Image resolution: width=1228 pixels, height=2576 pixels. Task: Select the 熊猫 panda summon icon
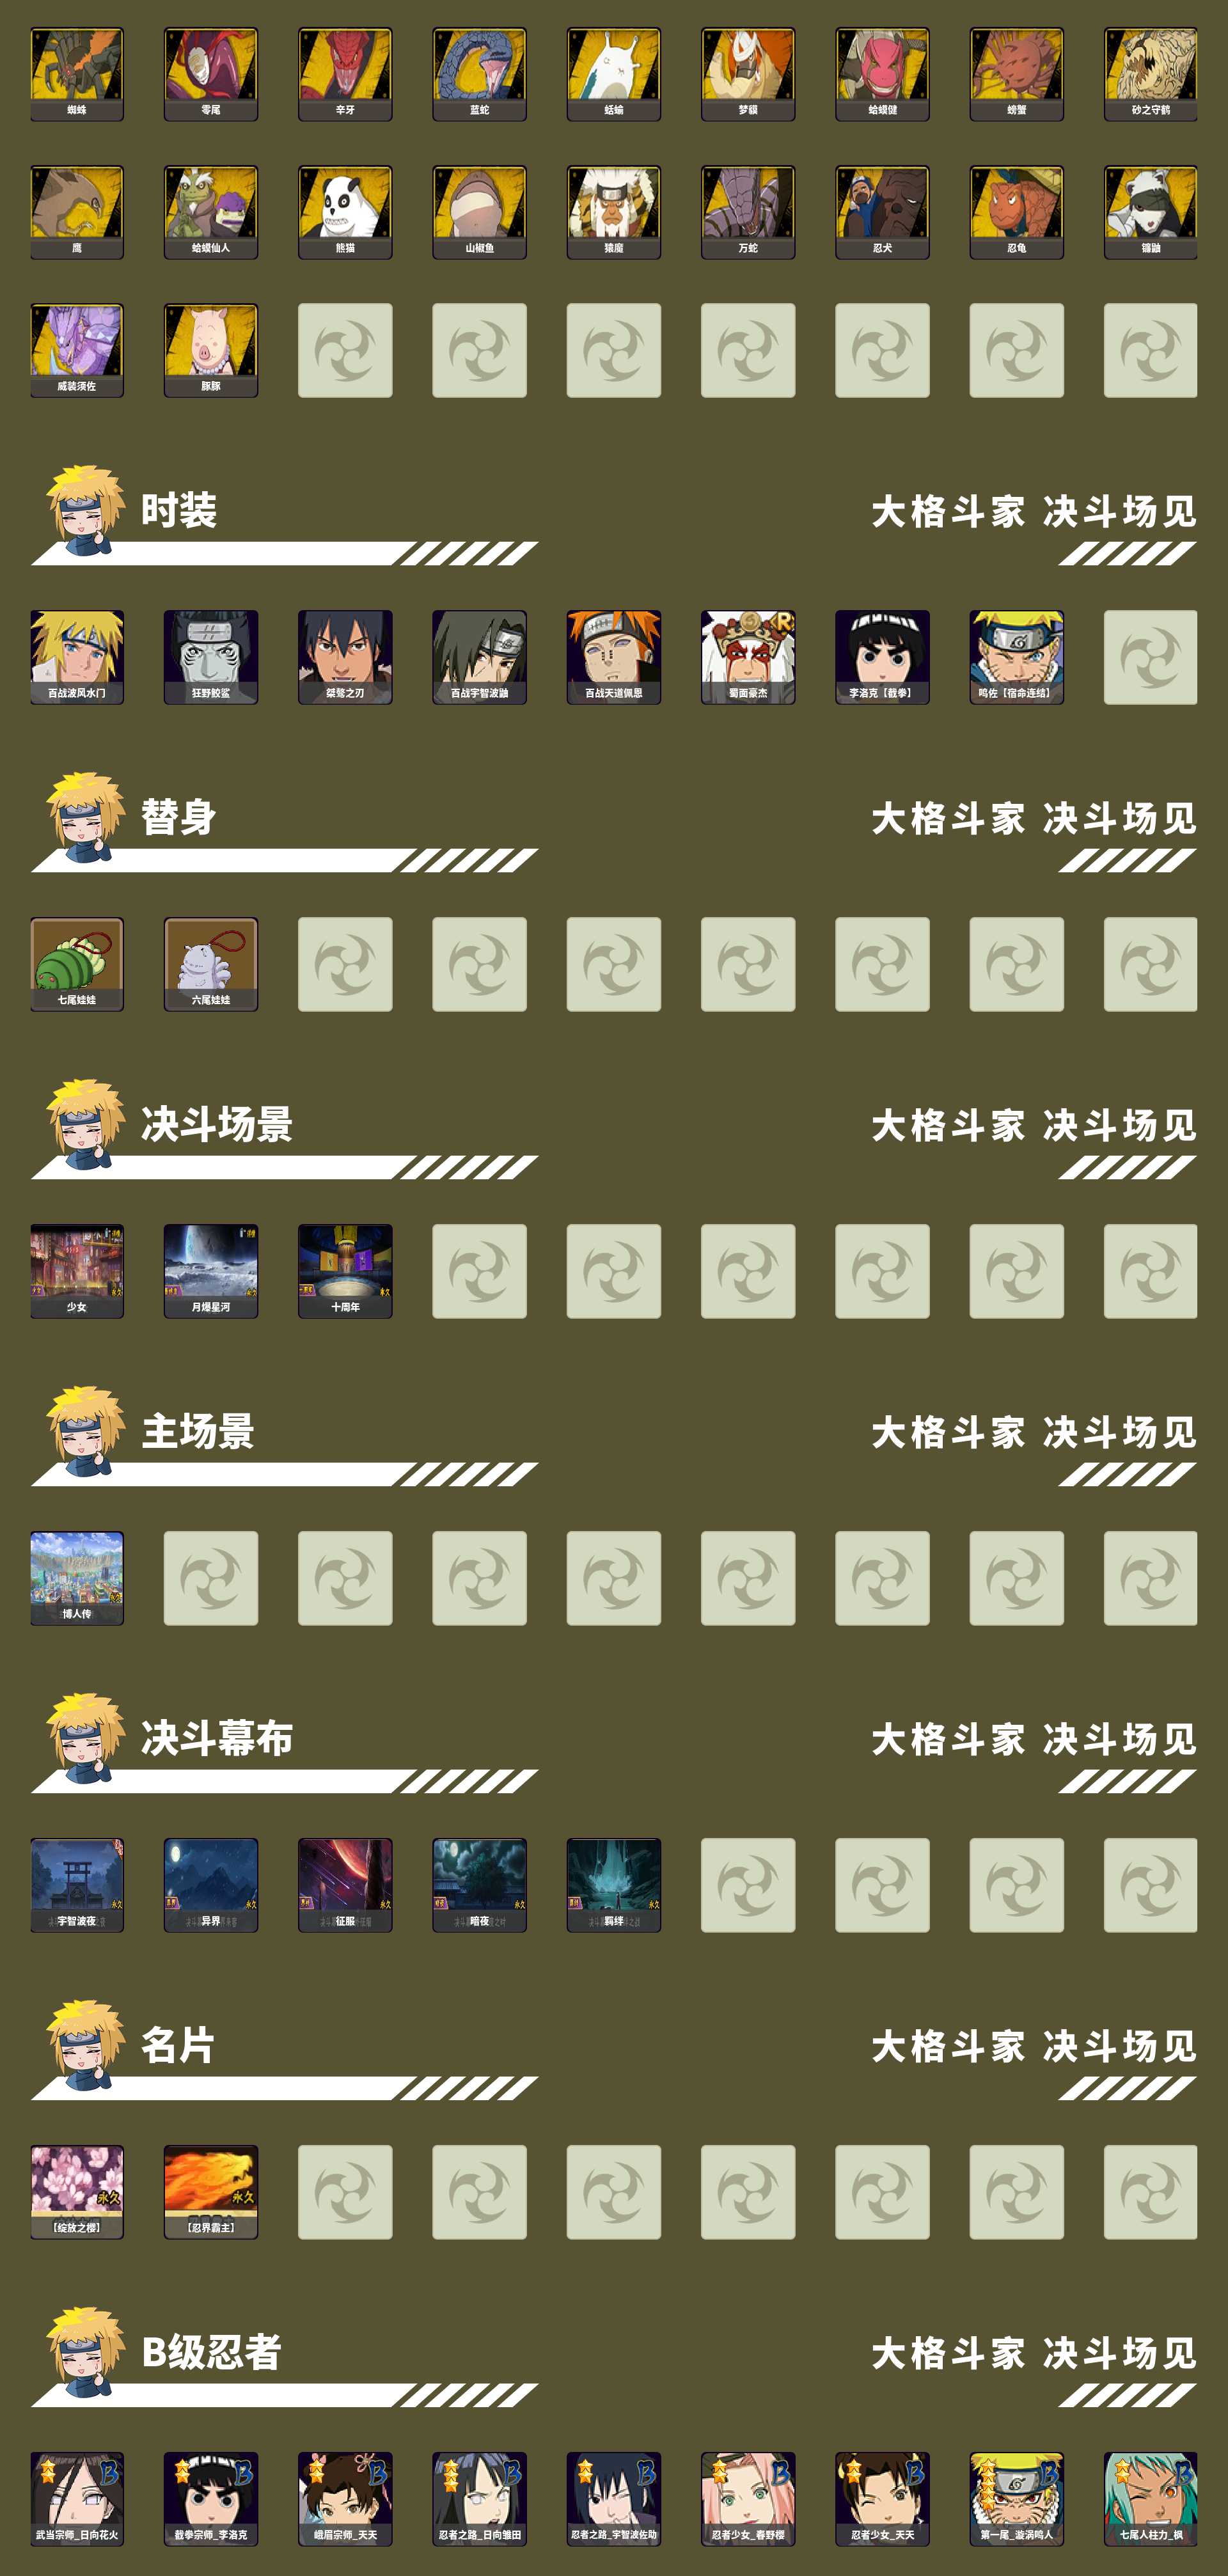tap(345, 212)
